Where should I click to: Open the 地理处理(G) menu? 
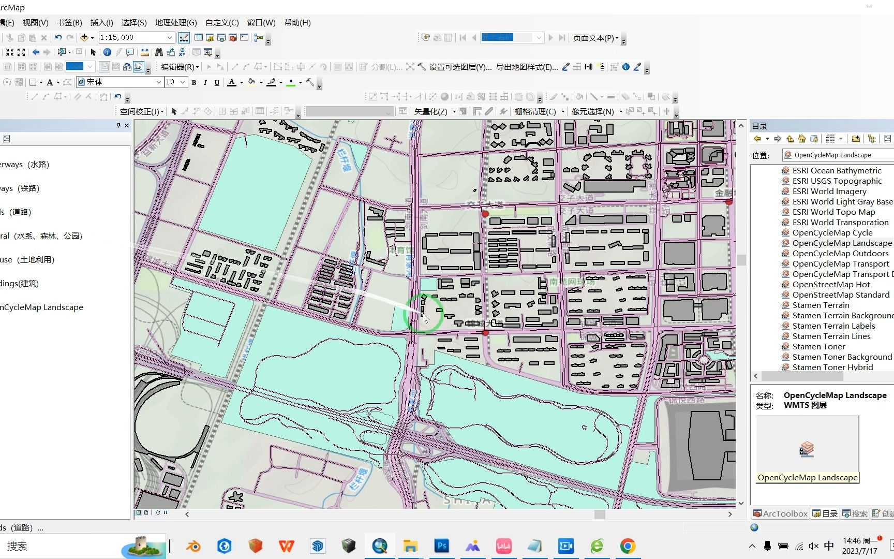pos(176,23)
